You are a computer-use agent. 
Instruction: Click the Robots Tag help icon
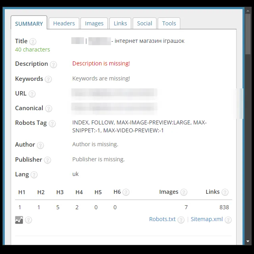52,124
